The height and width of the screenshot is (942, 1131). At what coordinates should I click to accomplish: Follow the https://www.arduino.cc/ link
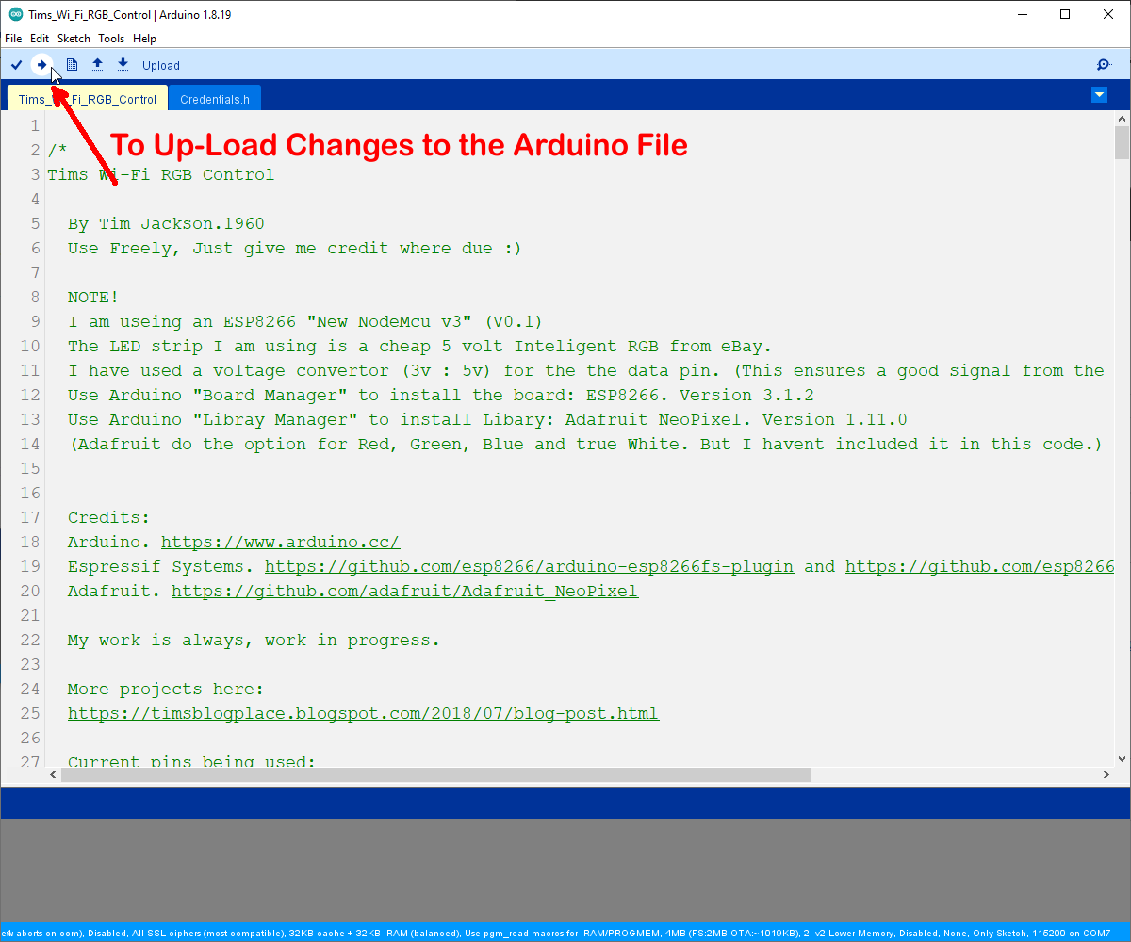tap(281, 543)
